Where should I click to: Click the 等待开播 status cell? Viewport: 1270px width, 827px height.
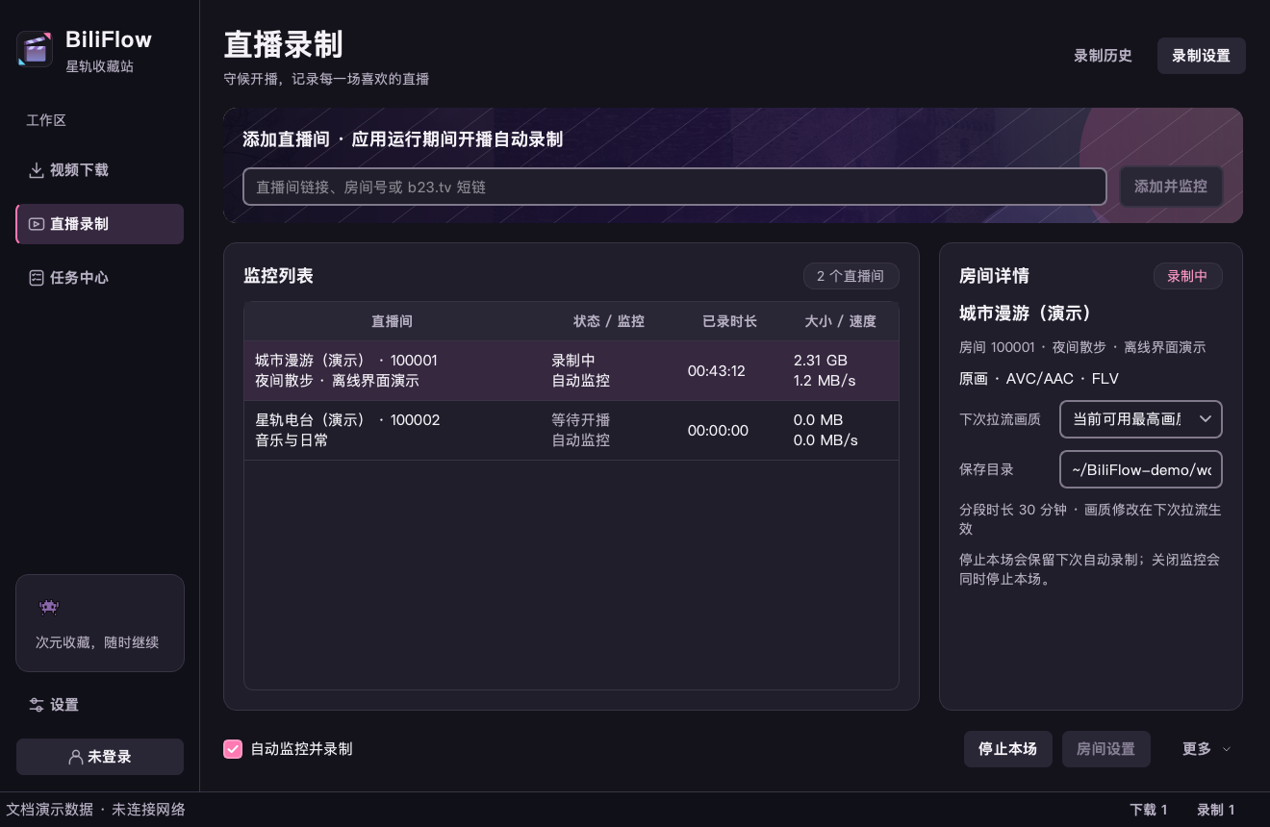tap(581, 420)
